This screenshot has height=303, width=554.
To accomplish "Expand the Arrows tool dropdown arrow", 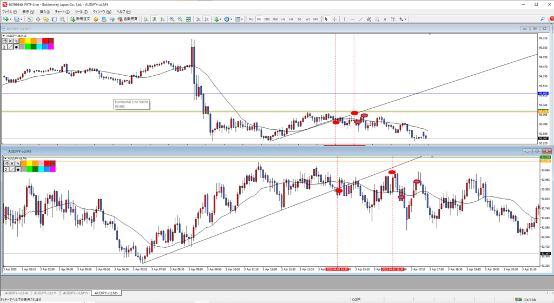I will coord(406,19).
